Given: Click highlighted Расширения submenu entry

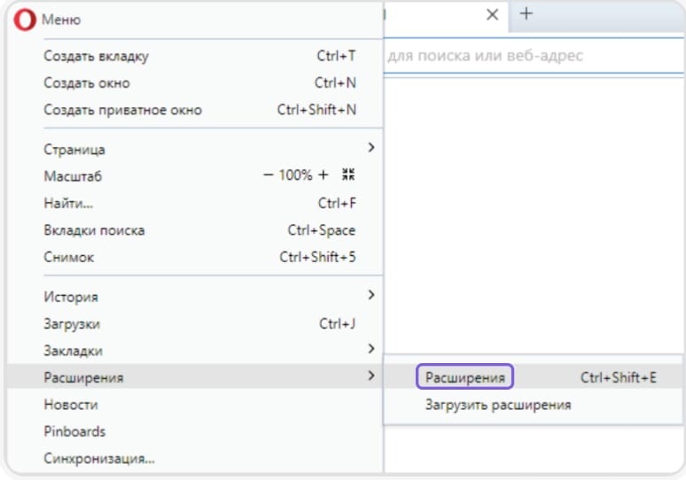Looking at the screenshot, I should click(464, 377).
